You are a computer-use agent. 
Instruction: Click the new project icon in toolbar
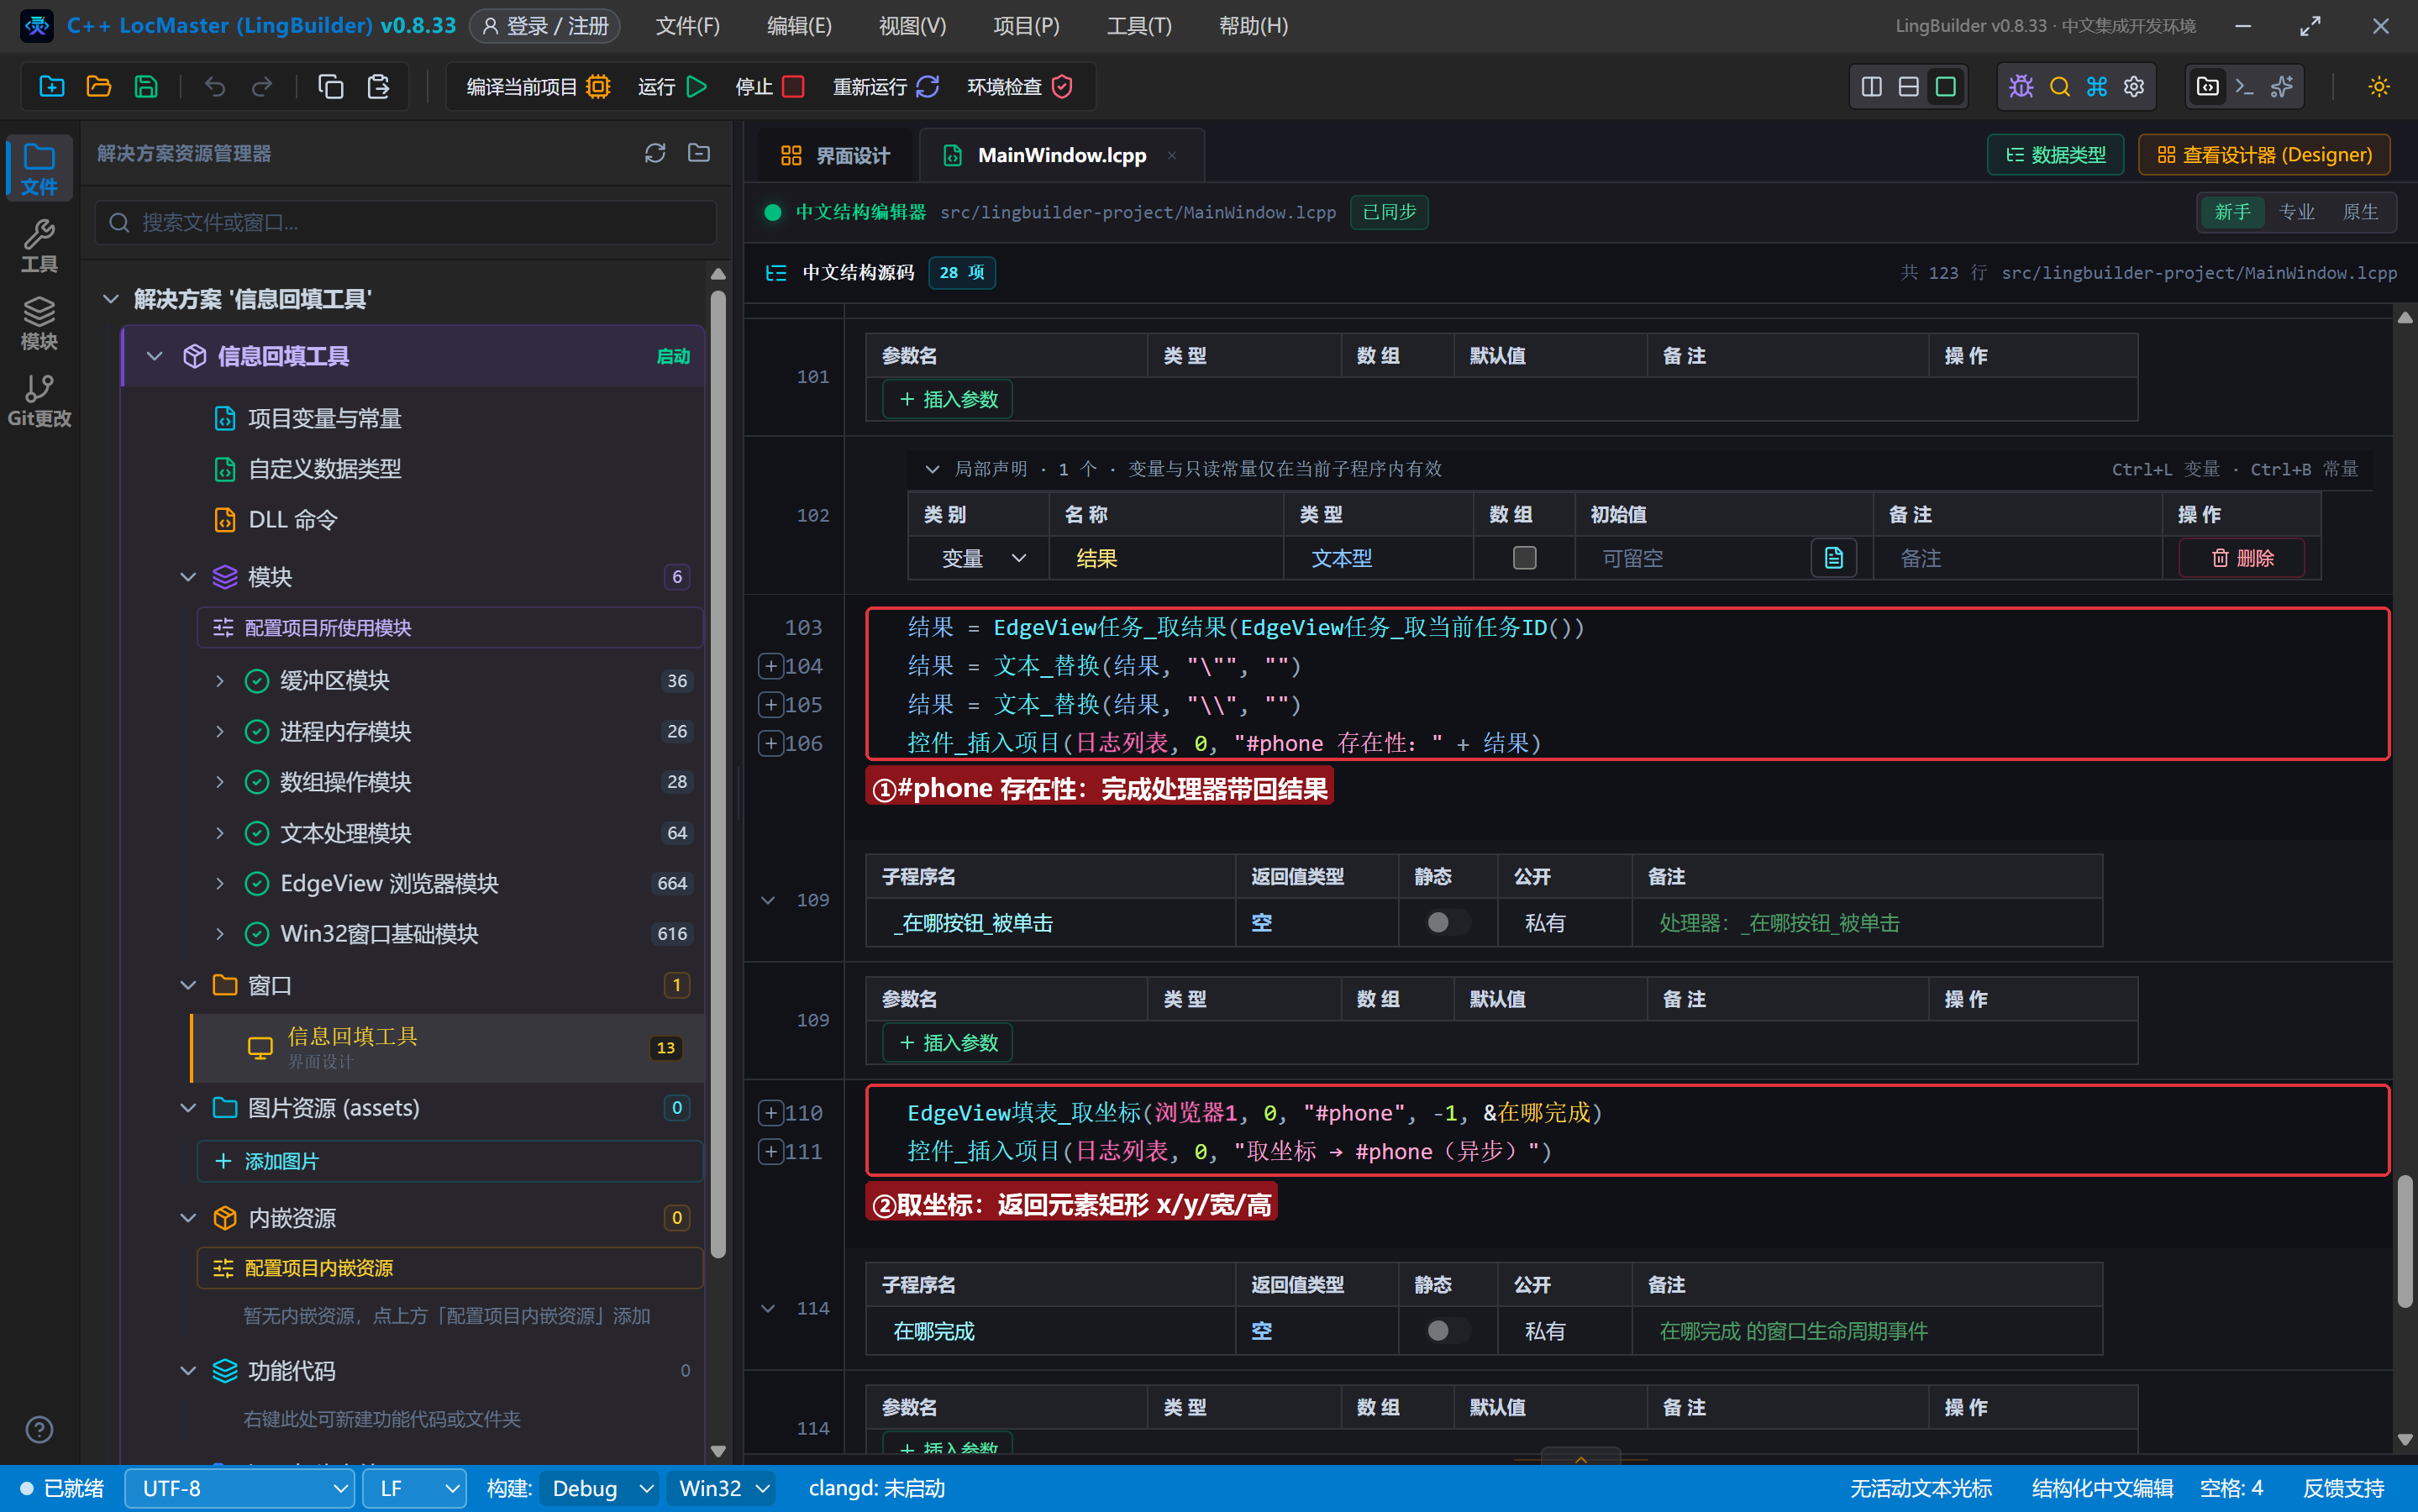[51, 86]
